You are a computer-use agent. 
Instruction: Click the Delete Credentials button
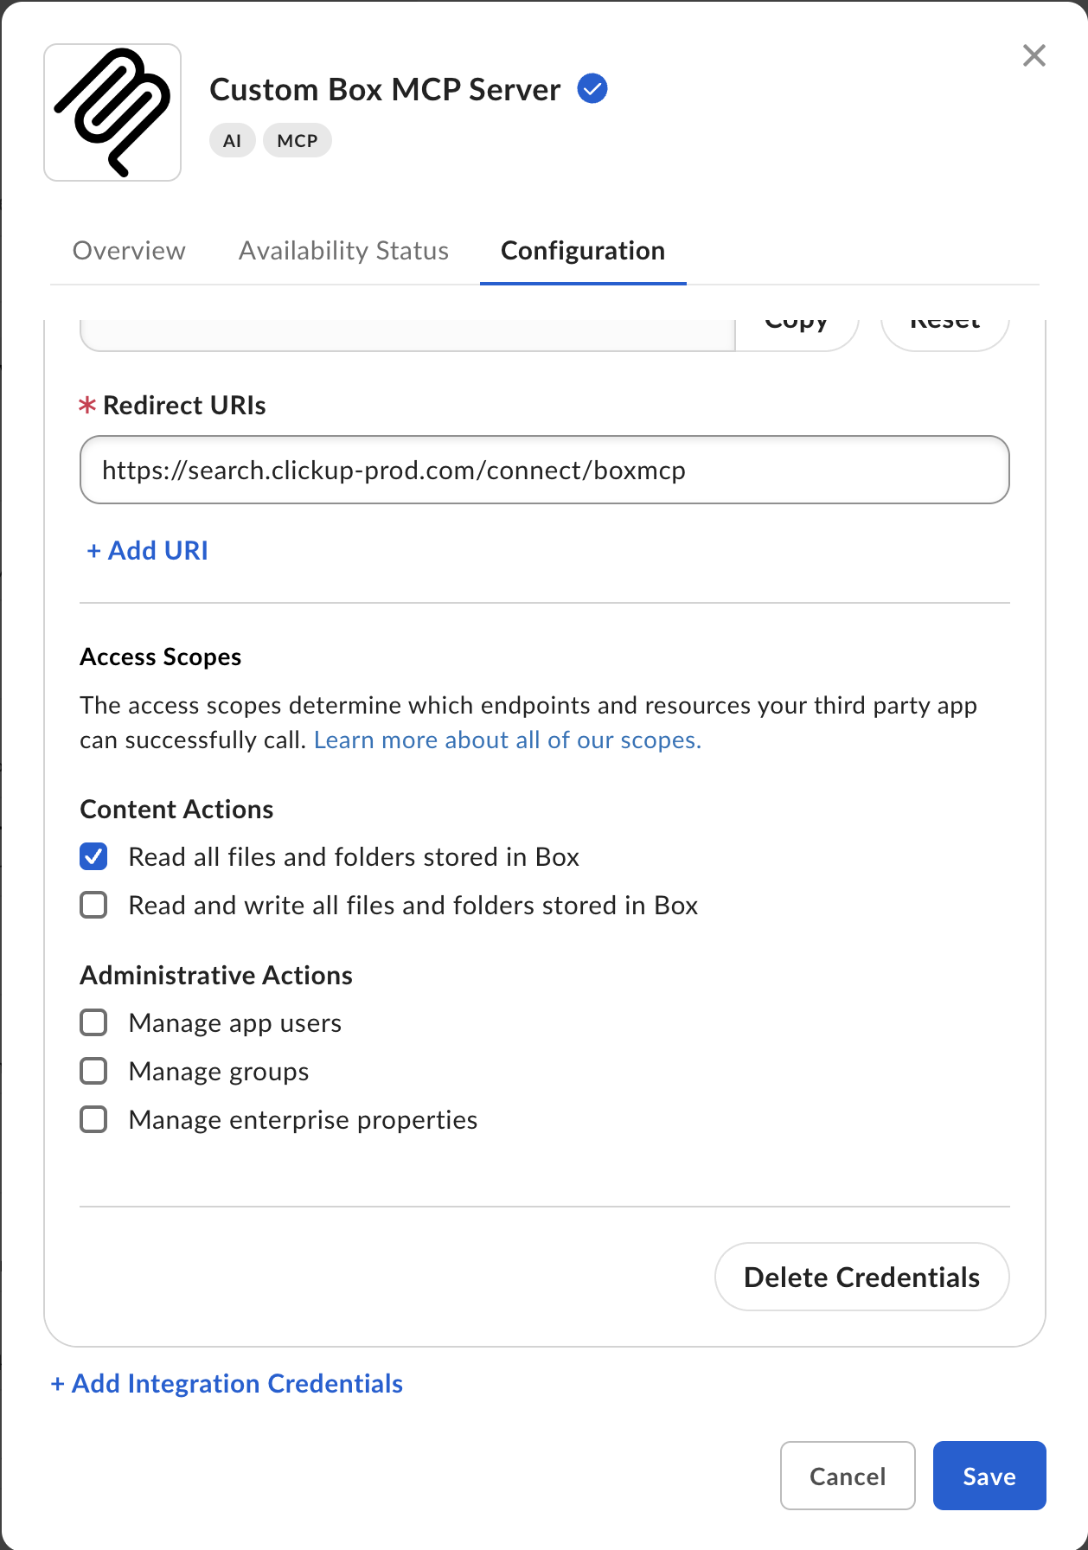pos(862,1277)
